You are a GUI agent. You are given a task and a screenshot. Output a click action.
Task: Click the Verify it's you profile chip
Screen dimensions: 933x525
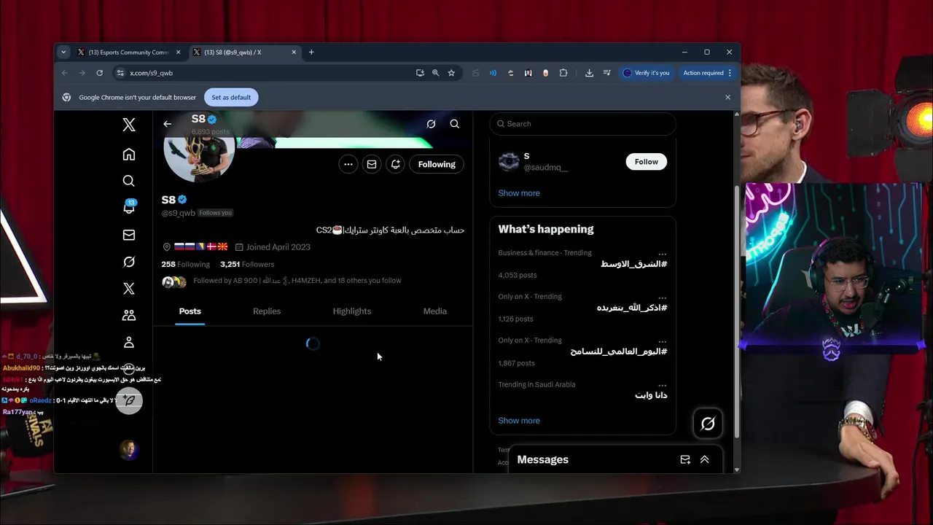click(647, 73)
